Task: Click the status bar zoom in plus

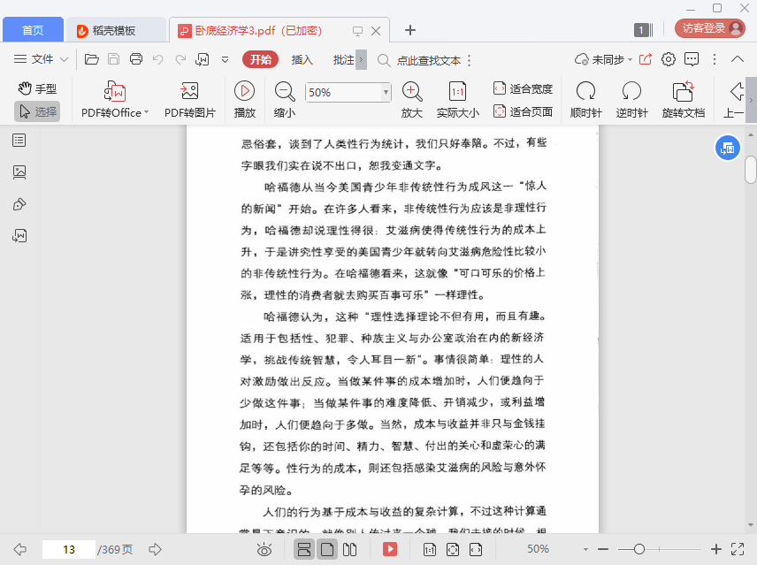Action: [x=716, y=549]
